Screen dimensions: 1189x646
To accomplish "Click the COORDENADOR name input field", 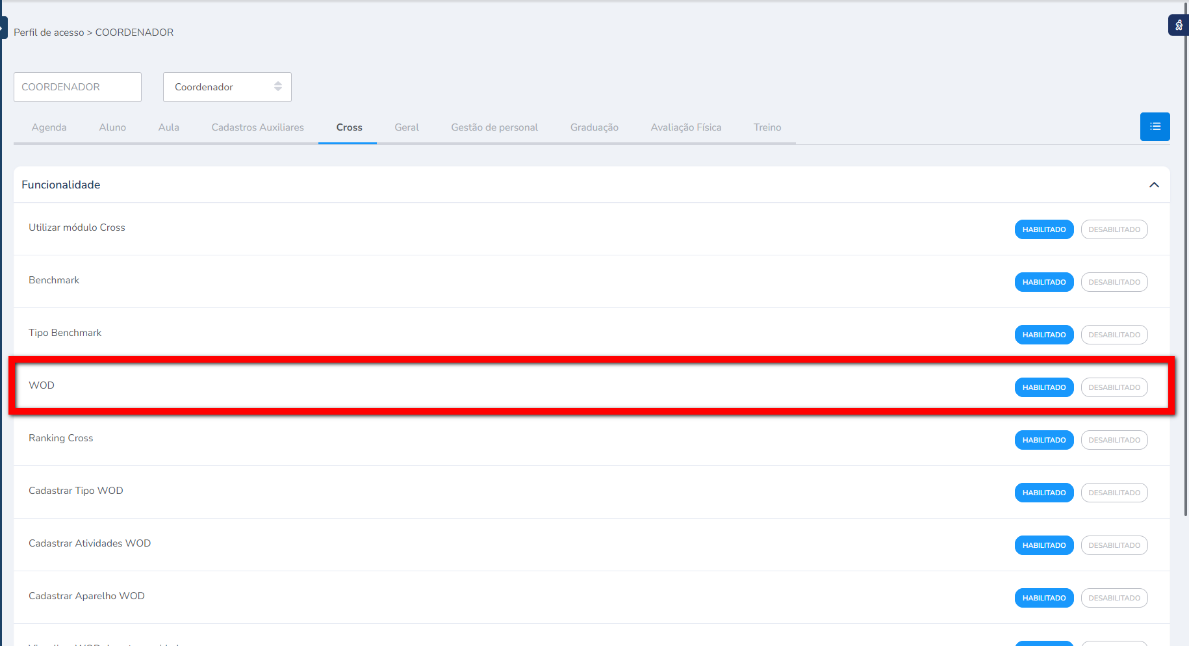I will click(x=77, y=87).
